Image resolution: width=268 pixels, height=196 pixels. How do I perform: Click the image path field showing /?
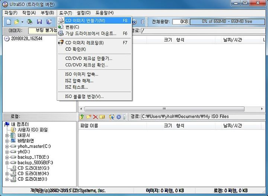tap(203, 31)
